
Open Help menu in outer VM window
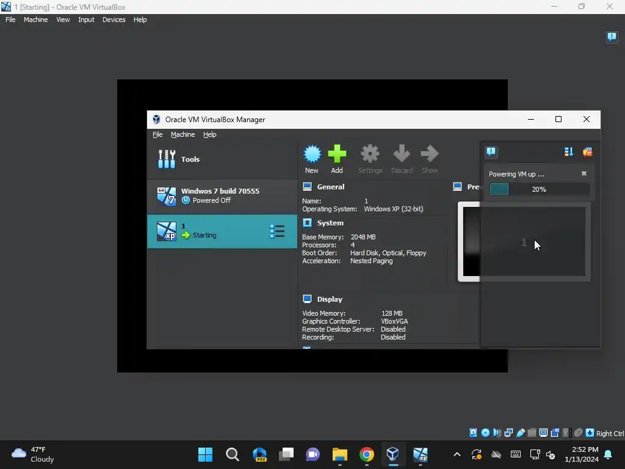pos(140,20)
